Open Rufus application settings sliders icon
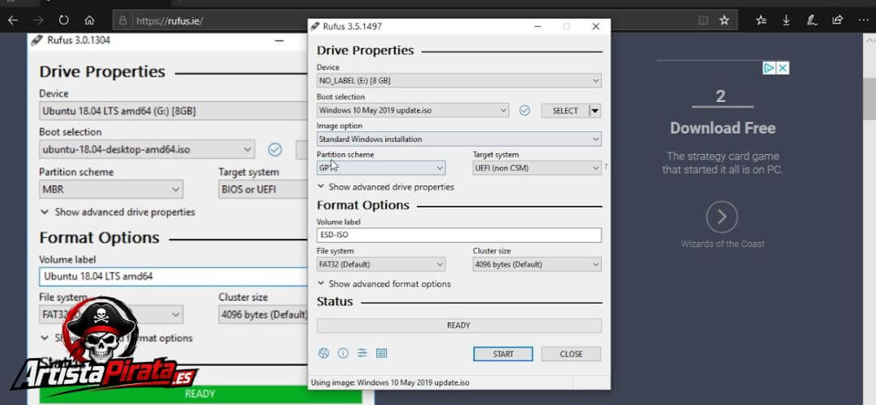Viewport: 876px width, 405px height. pyautogui.click(x=363, y=353)
